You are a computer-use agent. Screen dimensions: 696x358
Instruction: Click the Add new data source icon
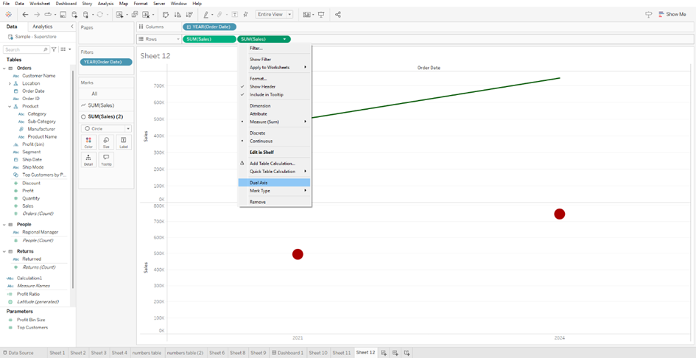(74, 14)
